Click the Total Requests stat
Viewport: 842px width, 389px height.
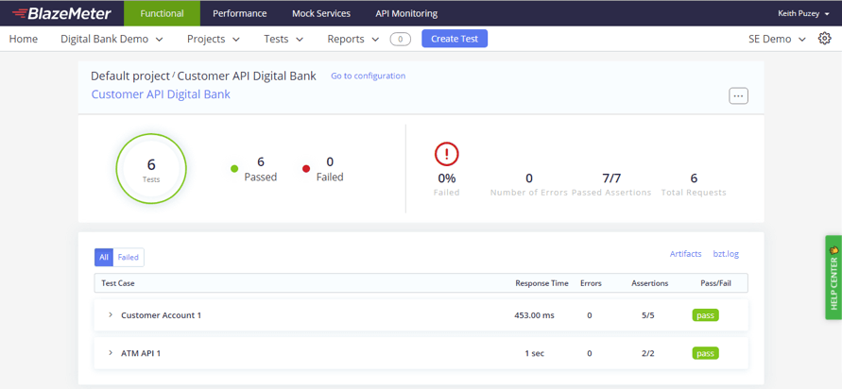click(x=694, y=184)
